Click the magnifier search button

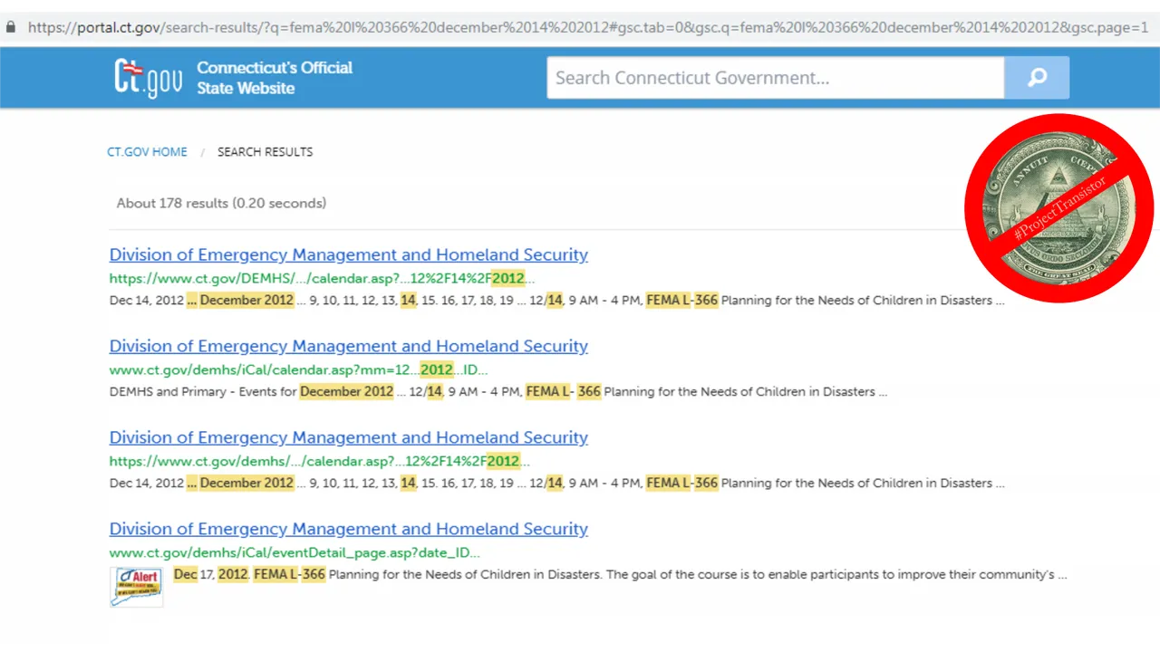1037,78
